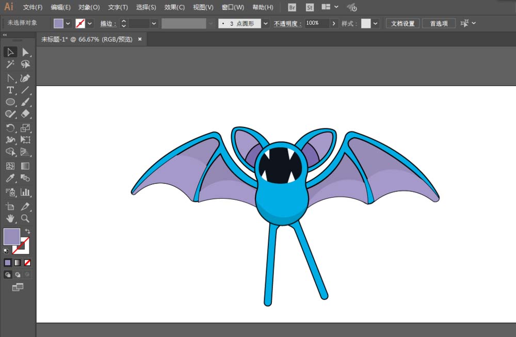This screenshot has height=337, width=516.
Task: Activate the Column Graph tool
Action: 25,192
